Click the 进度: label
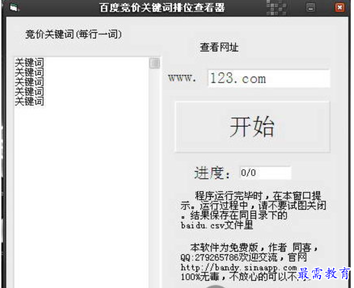 [x=212, y=173]
